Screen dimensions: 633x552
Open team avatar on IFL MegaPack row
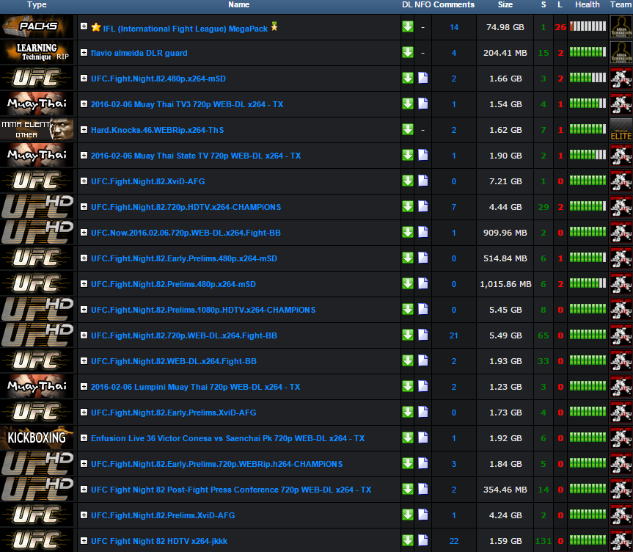(x=621, y=26)
